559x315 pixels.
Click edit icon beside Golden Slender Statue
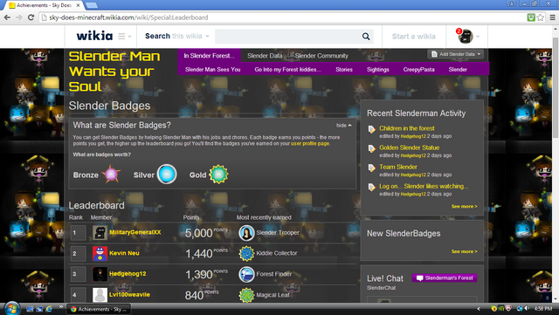click(372, 148)
